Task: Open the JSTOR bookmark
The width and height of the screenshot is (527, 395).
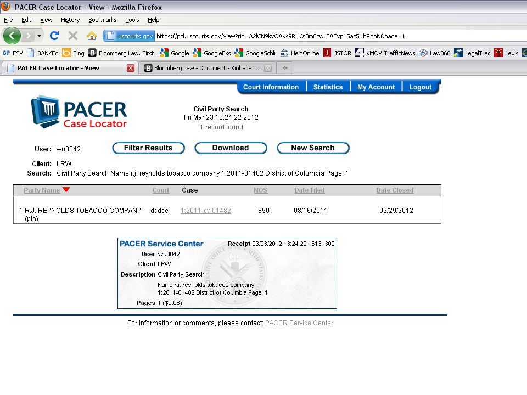Action: [337, 53]
